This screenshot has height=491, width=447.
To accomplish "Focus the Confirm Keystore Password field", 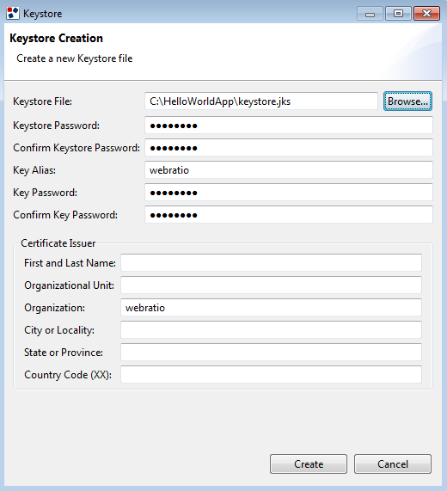I will coord(289,148).
